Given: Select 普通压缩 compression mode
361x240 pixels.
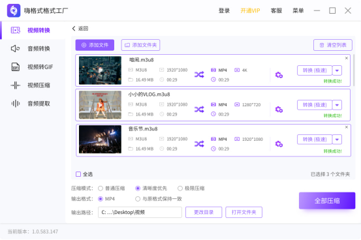Looking at the screenshot, I should point(101,188).
